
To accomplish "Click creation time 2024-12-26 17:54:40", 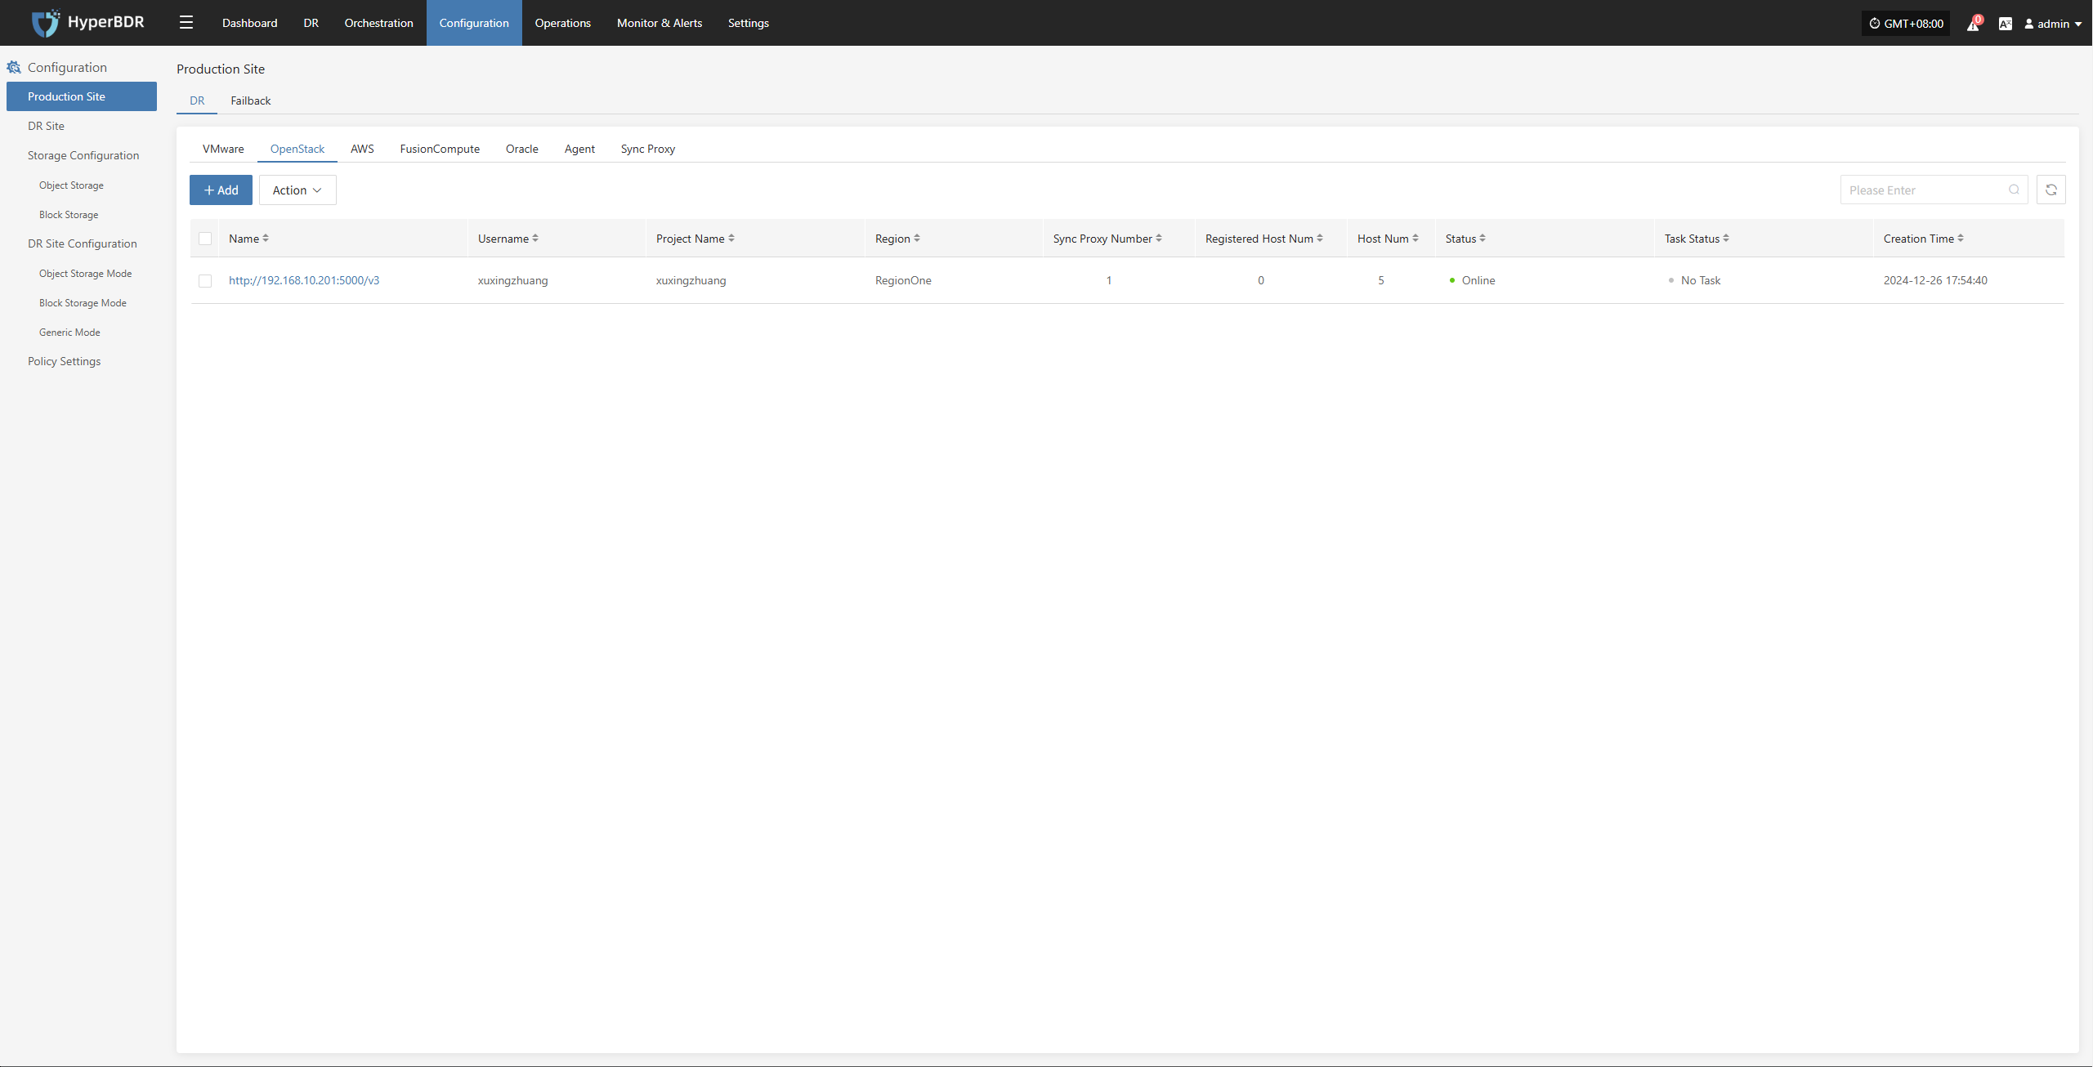I will point(1935,280).
